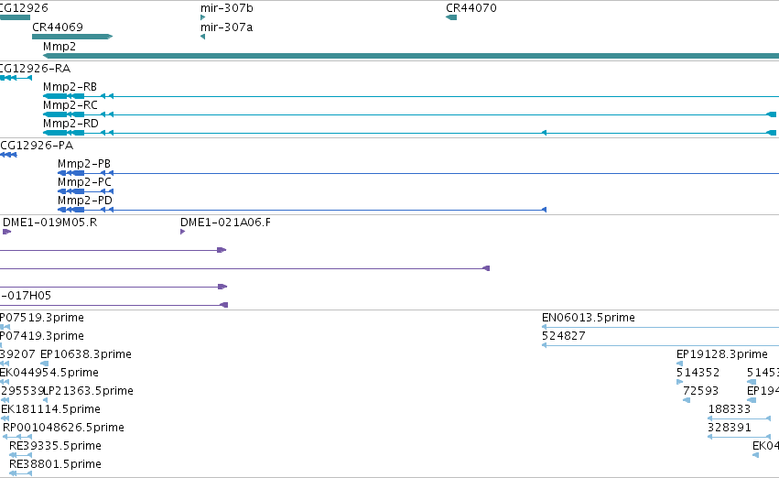The height and width of the screenshot is (478, 779).
Task: Click the -017H05 clone label
Action: [26, 296]
